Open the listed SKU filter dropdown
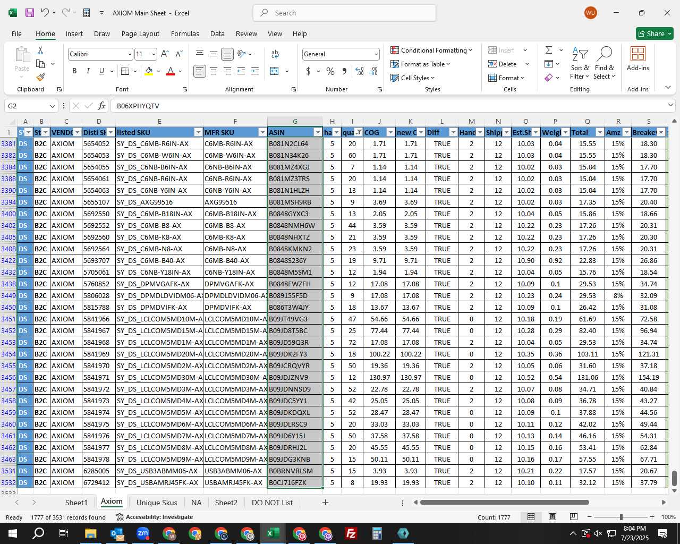 click(x=198, y=132)
